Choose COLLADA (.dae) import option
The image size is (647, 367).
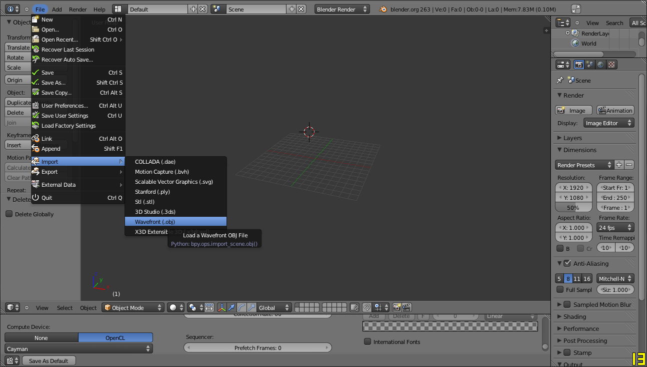tap(175, 162)
